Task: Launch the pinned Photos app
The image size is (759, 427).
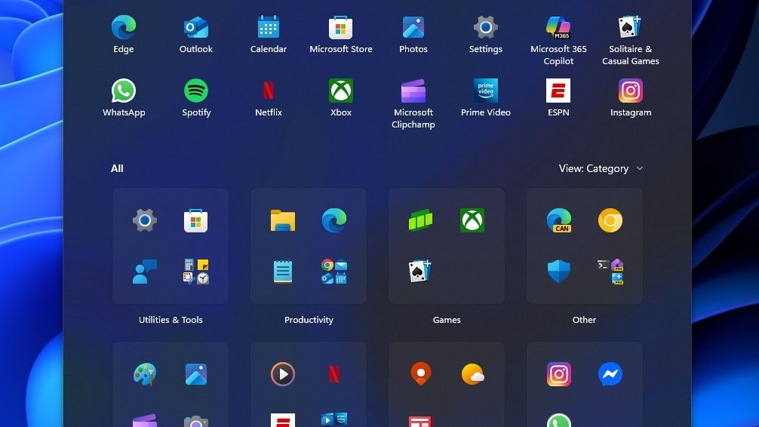Action: 413,35
